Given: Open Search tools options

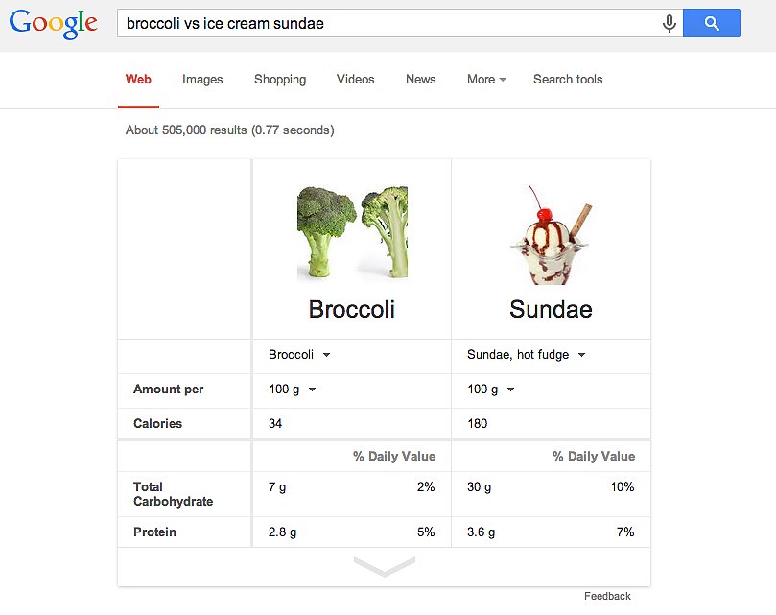Looking at the screenshot, I should point(568,80).
